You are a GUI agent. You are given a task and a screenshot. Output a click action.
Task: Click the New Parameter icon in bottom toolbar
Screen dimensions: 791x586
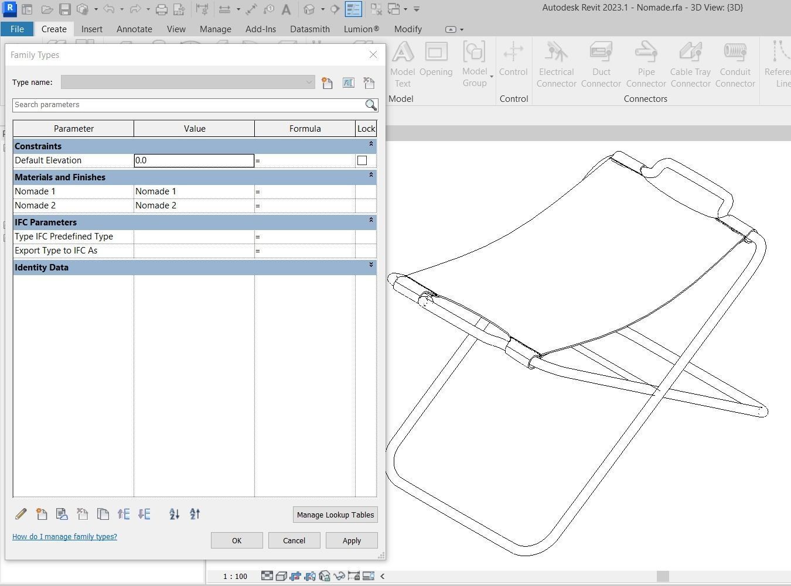42,514
